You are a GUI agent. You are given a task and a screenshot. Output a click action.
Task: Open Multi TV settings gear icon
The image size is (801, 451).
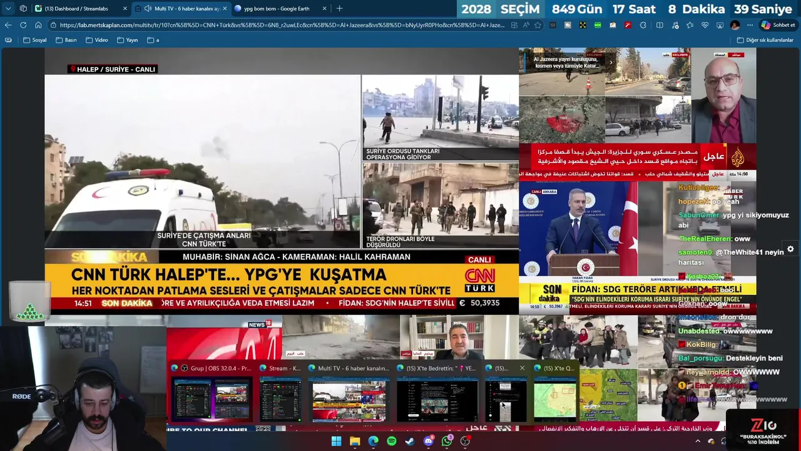coord(790,249)
